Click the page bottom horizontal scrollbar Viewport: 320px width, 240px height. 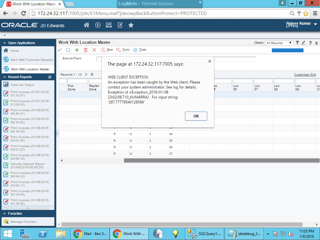pyautogui.click(x=182, y=224)
